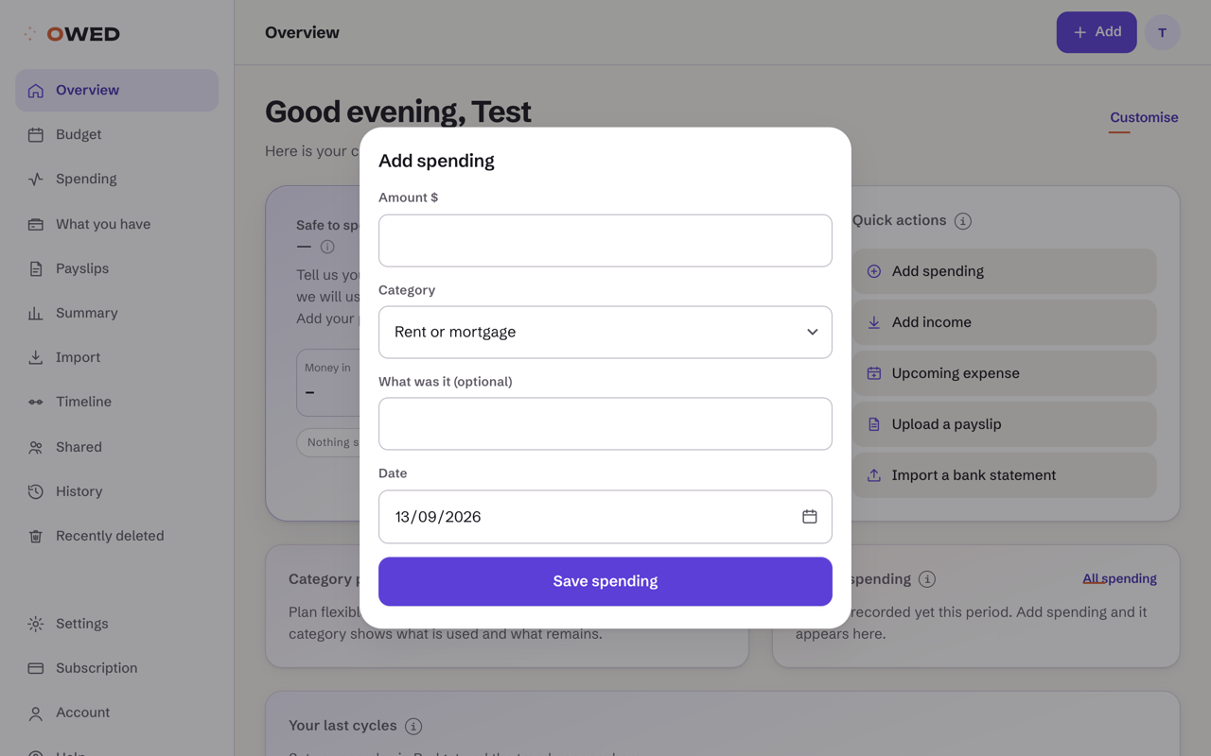Click the Save spending button

[605, 581]
